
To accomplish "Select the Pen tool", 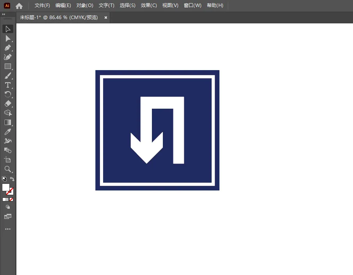I will click(x=8, y=48).
